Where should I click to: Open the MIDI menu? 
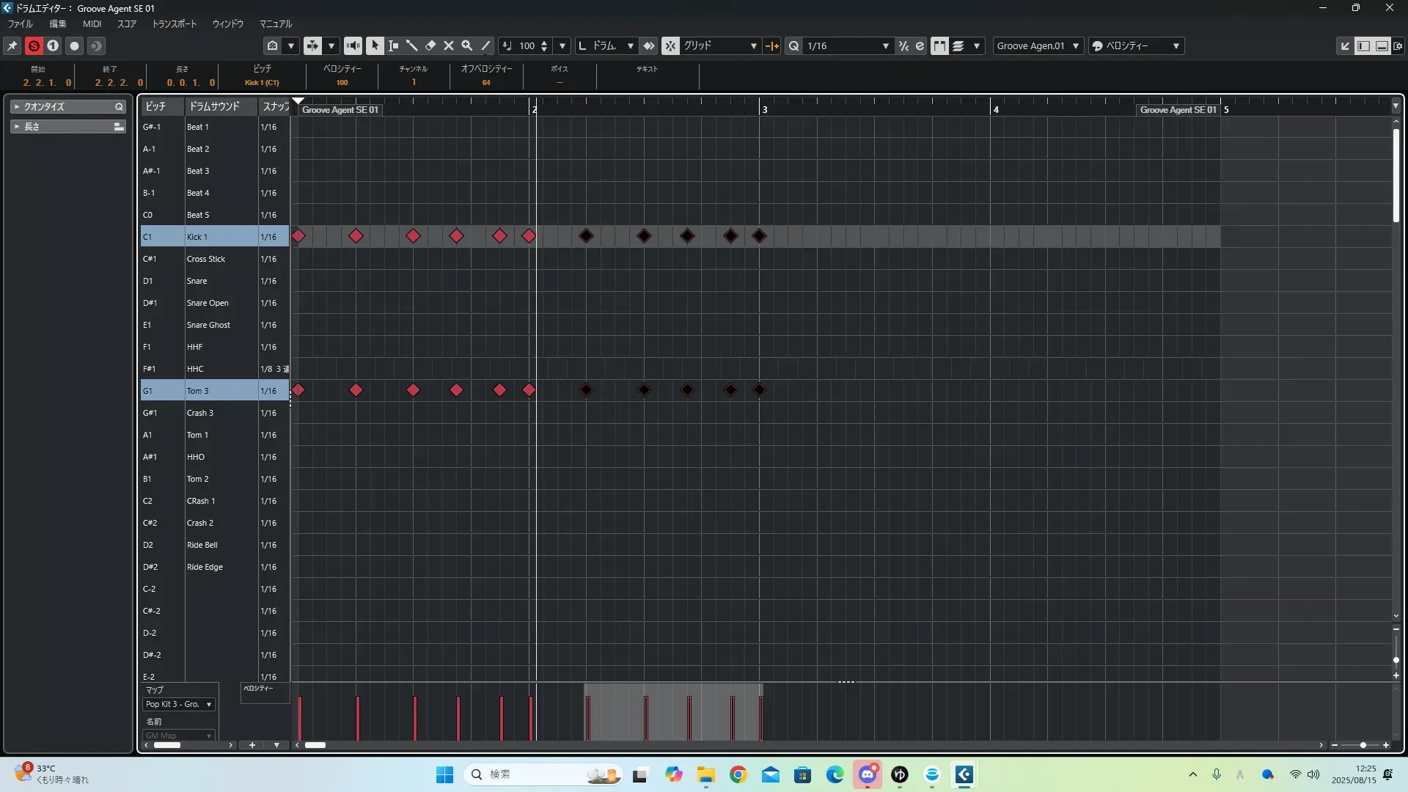(92, 23)
